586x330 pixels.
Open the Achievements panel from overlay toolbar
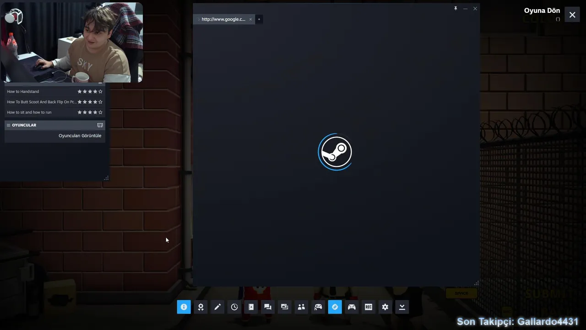coord(201,307)
